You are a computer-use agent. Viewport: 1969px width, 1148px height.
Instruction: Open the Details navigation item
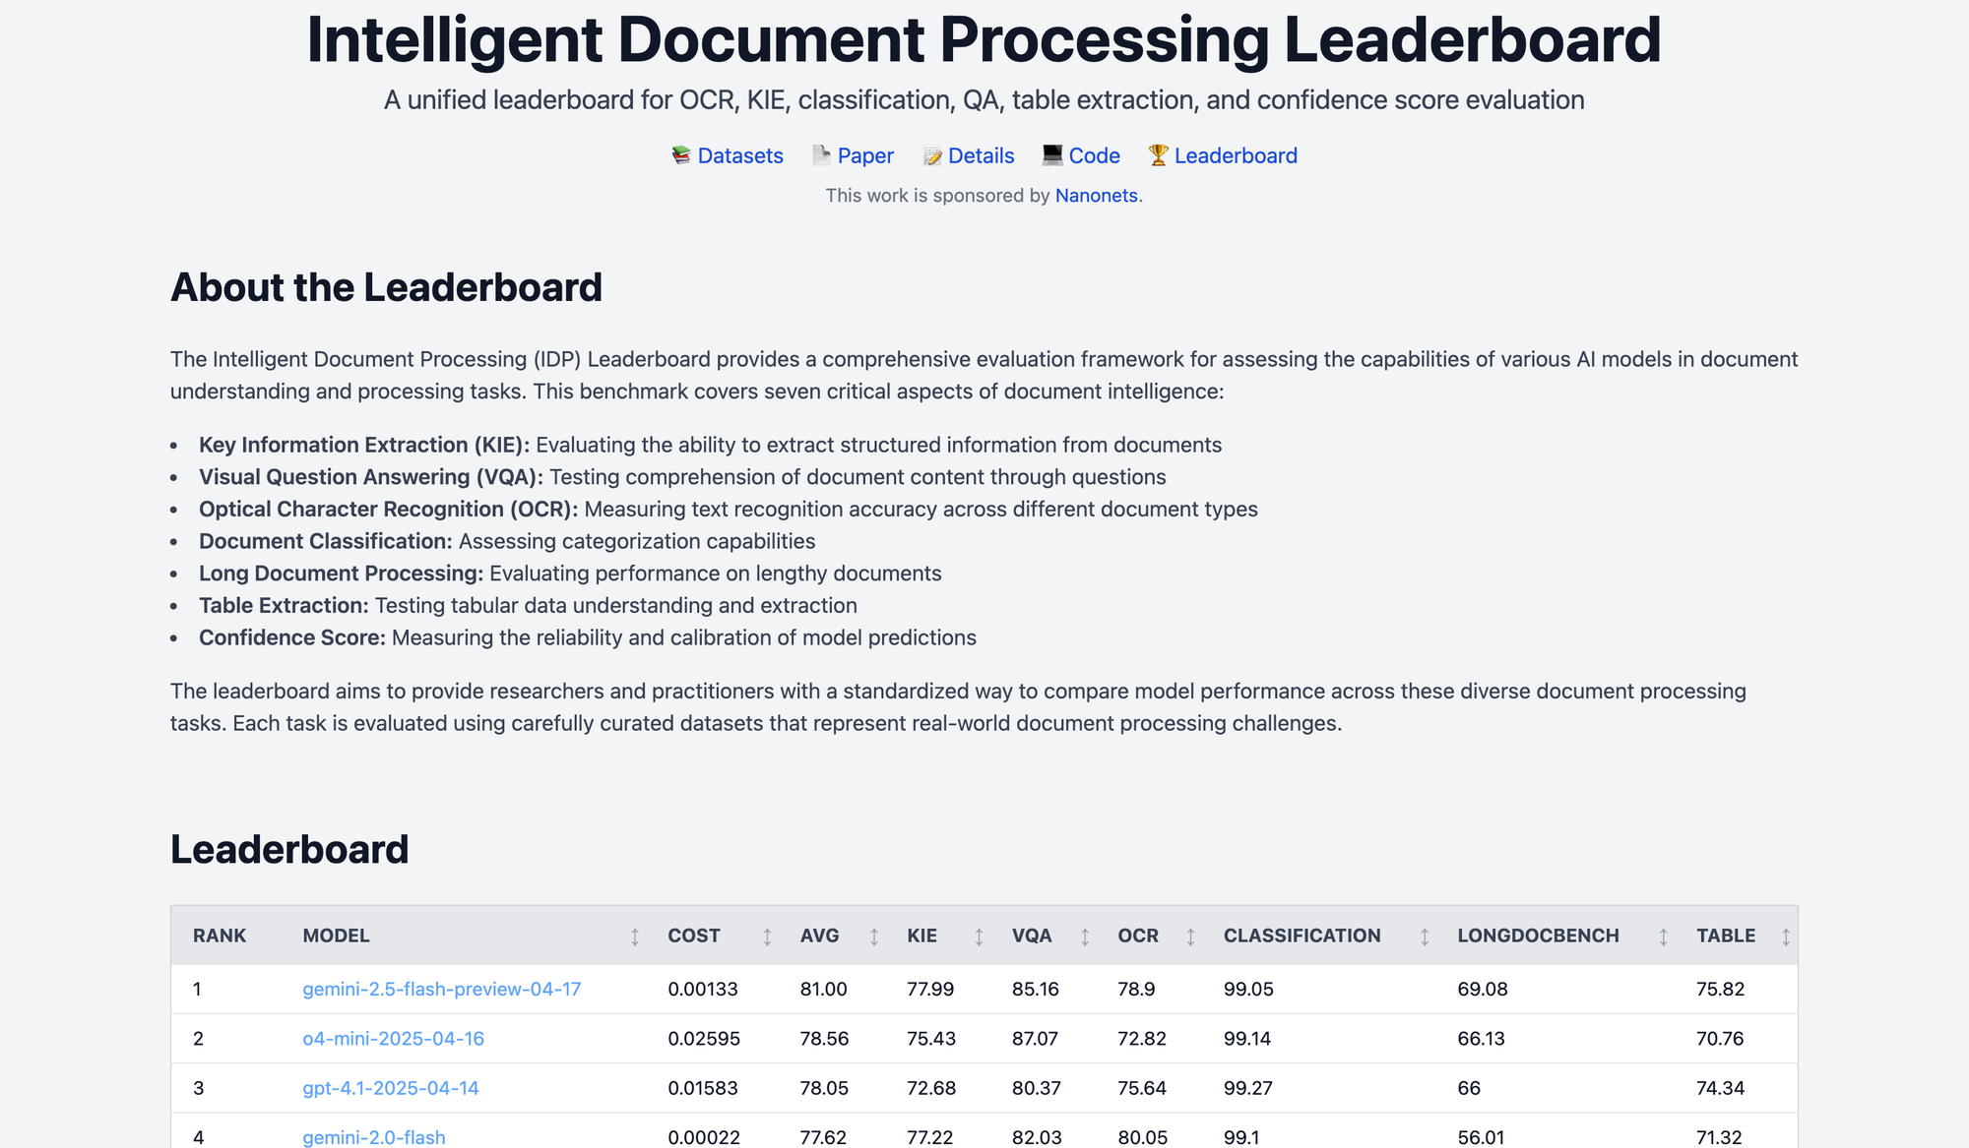pos(981,154)
